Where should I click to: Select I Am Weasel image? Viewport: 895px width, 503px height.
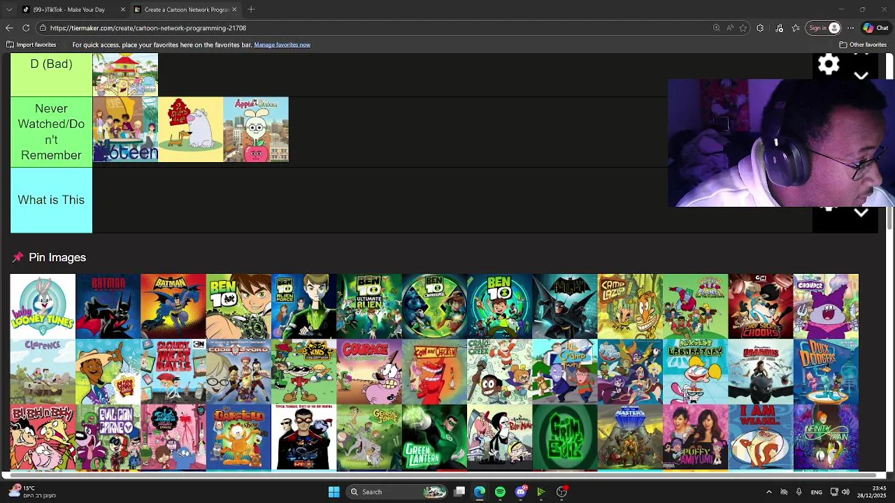click(761, 437)
